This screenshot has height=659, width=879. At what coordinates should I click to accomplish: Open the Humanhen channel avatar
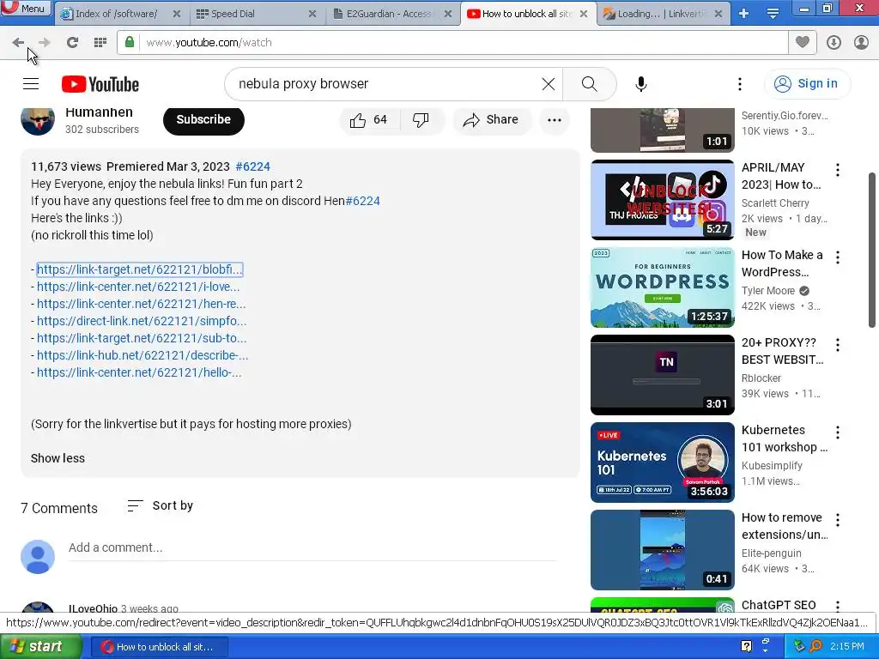[x=38, y=118]
